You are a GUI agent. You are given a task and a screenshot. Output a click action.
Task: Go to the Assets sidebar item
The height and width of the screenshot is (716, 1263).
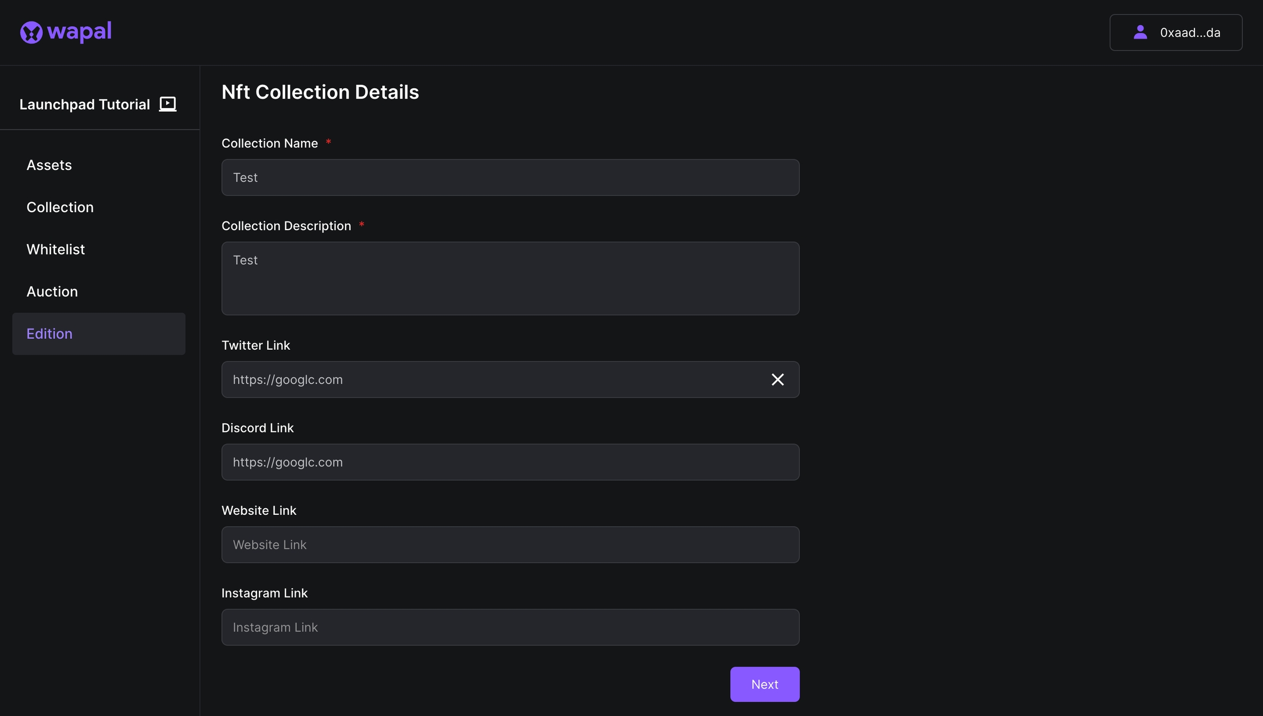49,165
